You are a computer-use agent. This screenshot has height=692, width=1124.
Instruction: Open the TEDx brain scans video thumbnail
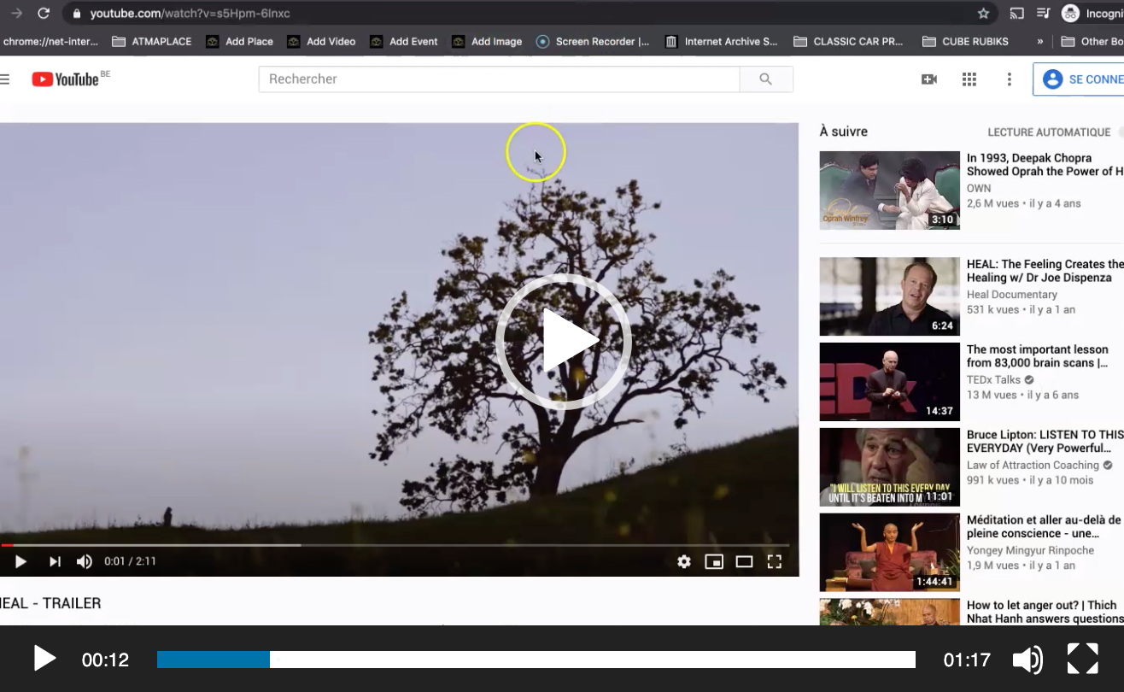(x=888, y=381)
